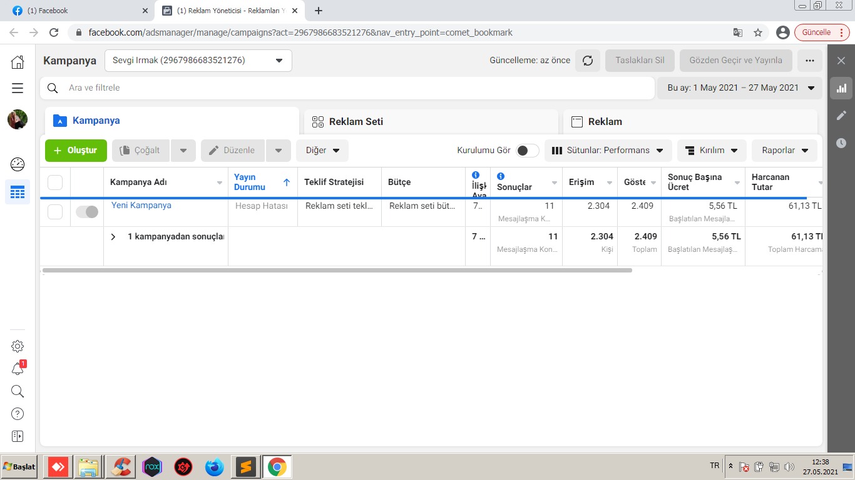Open the Sevgi Irmak account dropdown
This screenshot has height=480, width=855.
[x=198, y=61]
